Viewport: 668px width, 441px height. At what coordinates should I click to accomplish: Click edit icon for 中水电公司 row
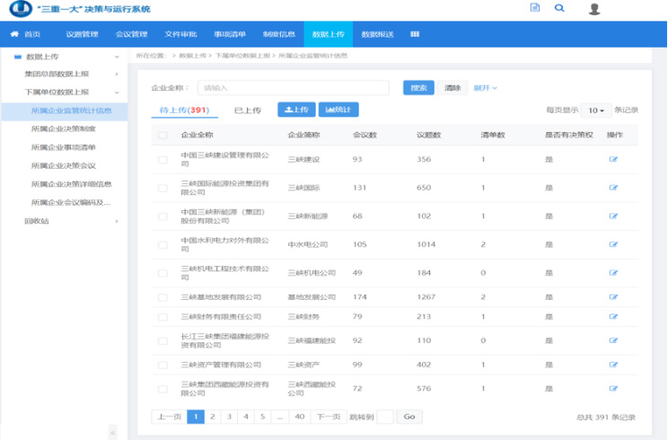point(613,244)
